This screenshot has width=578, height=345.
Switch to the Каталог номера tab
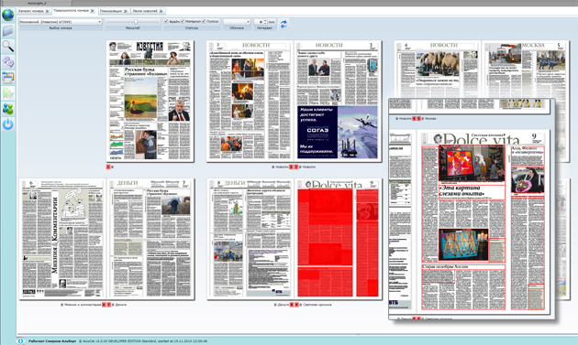tap(31, 11)
